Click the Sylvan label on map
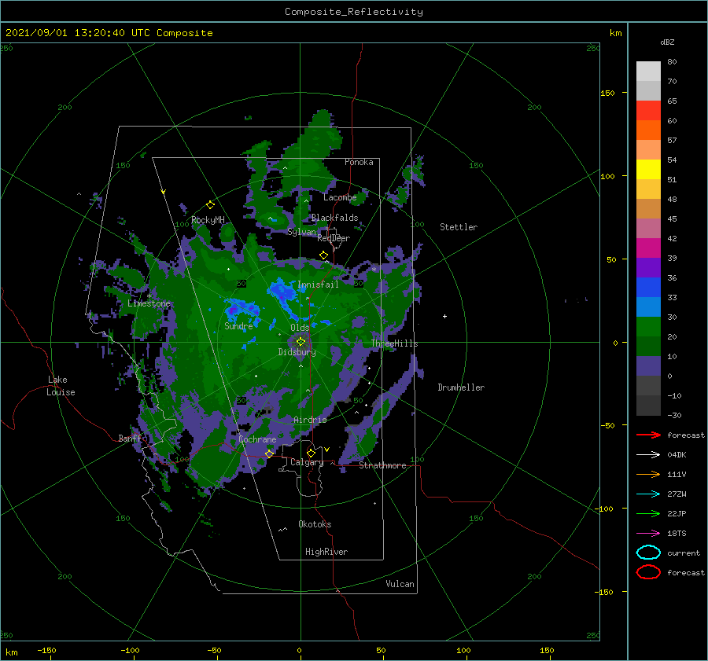Image resolution: width=708 pixels, height=661 pixels. [301, 232]
